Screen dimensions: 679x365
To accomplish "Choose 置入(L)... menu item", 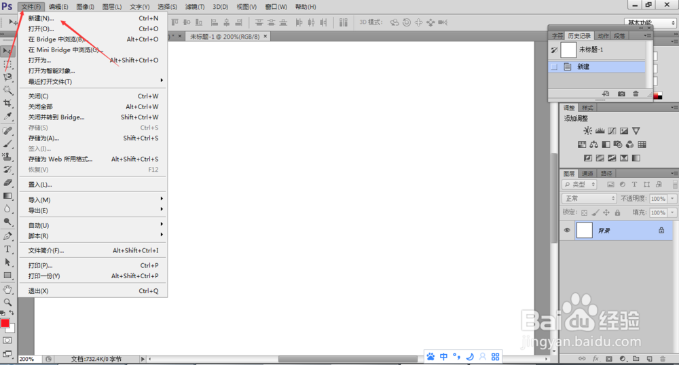I will [x=92, y=185].
